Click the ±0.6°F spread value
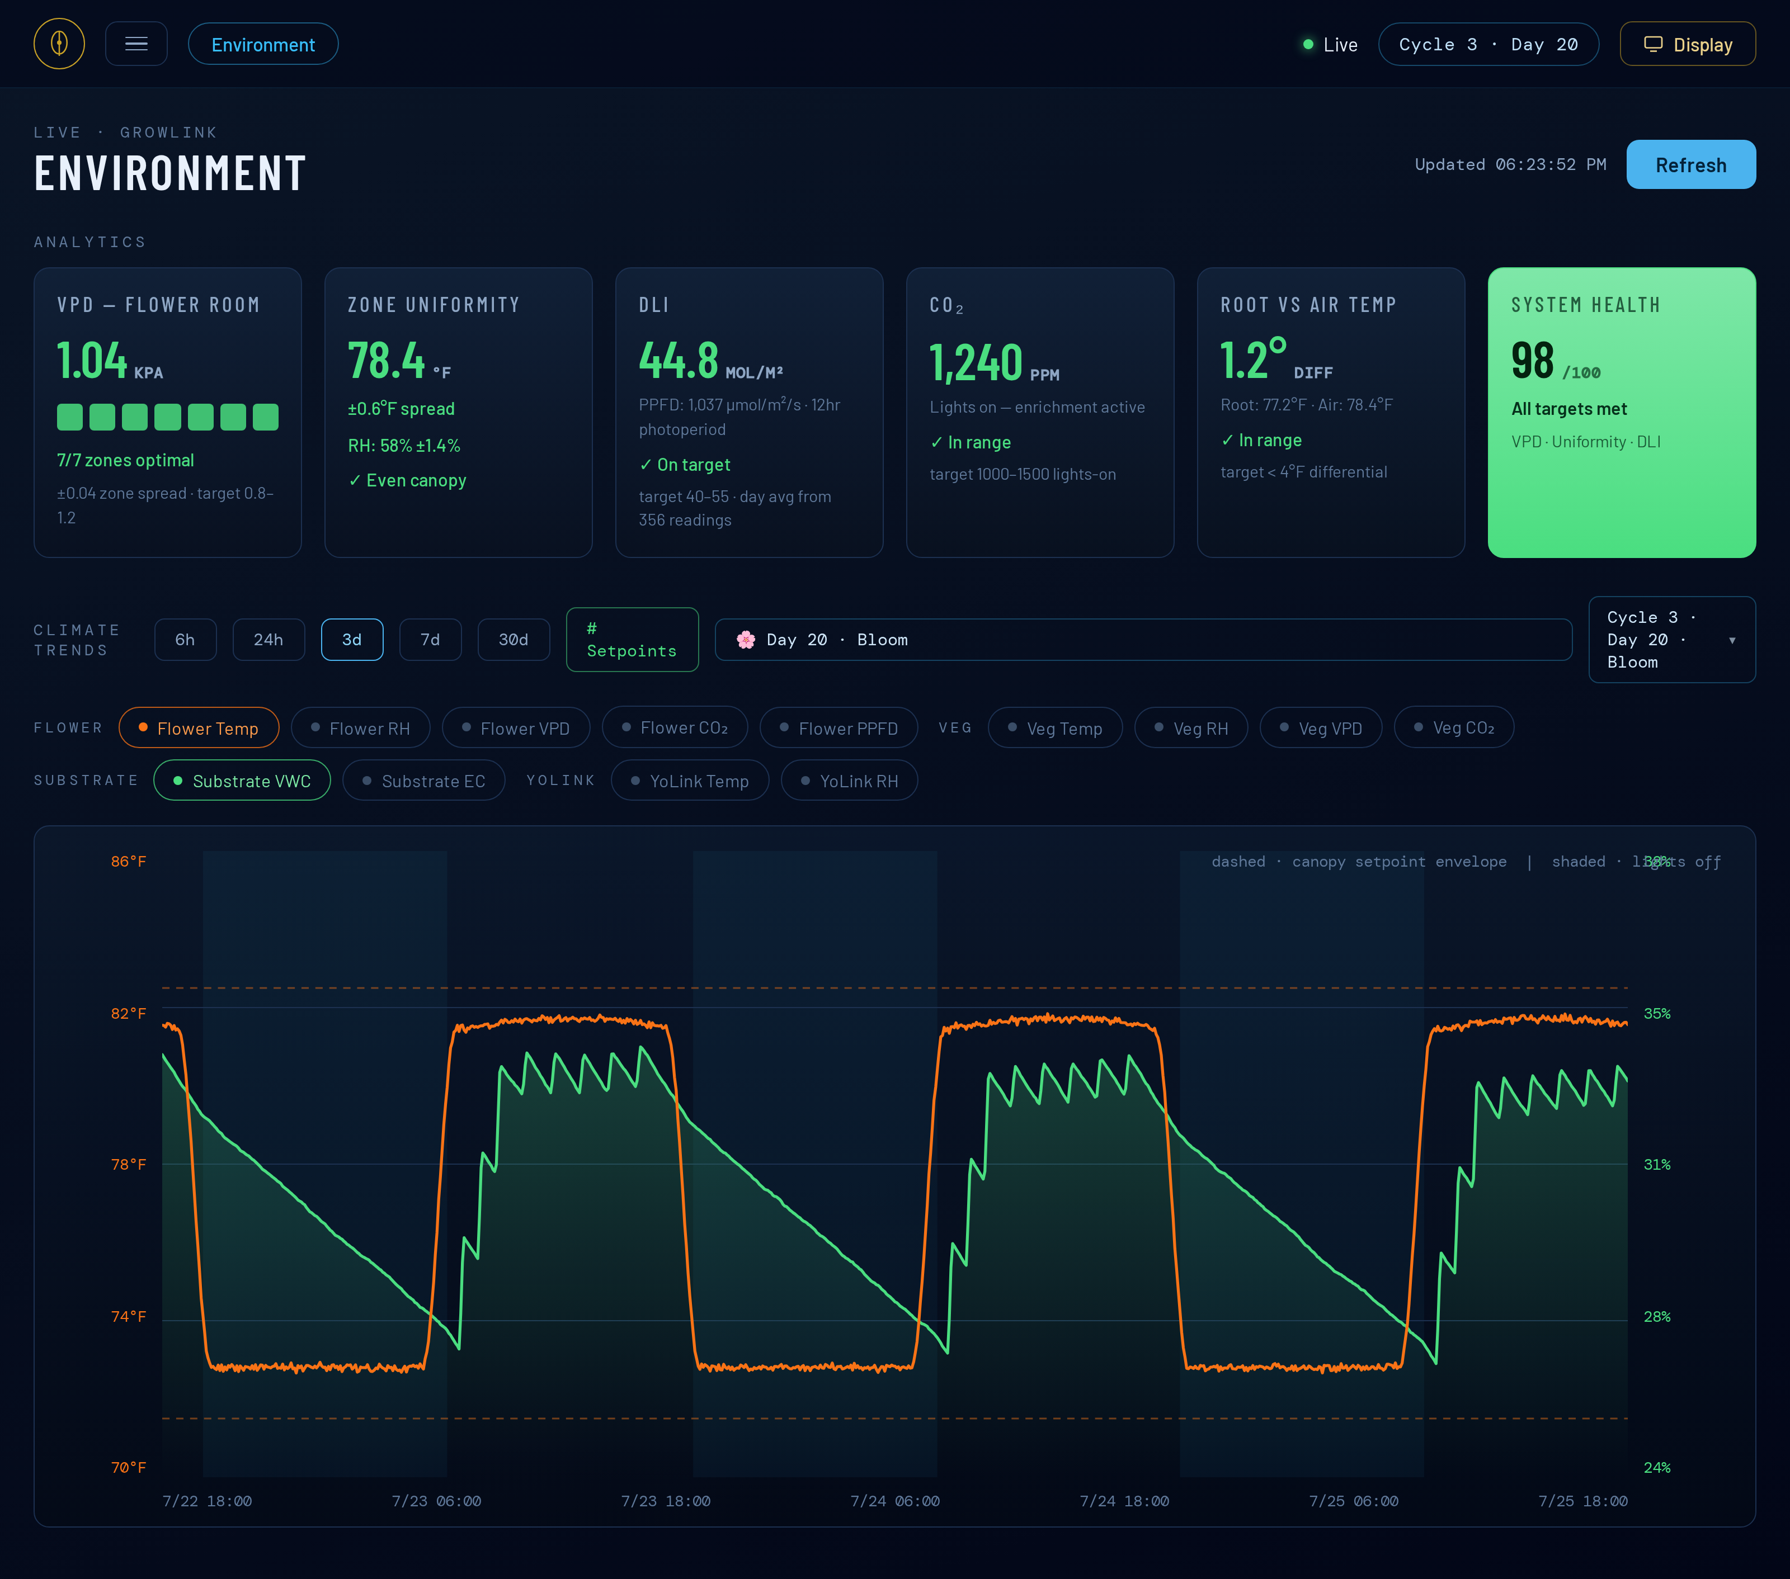The image size is (1790, 1579). tap(402, 409)
